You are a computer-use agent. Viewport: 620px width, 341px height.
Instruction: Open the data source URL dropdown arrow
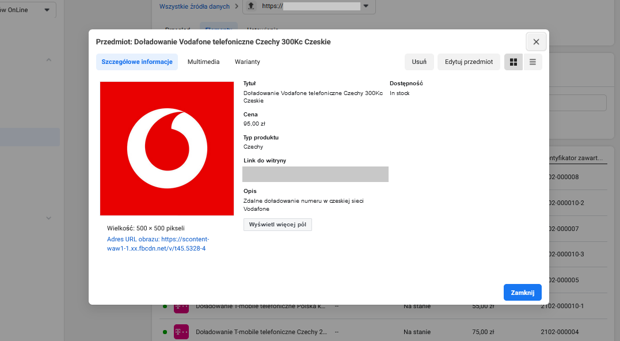click(x=366, y=6)
